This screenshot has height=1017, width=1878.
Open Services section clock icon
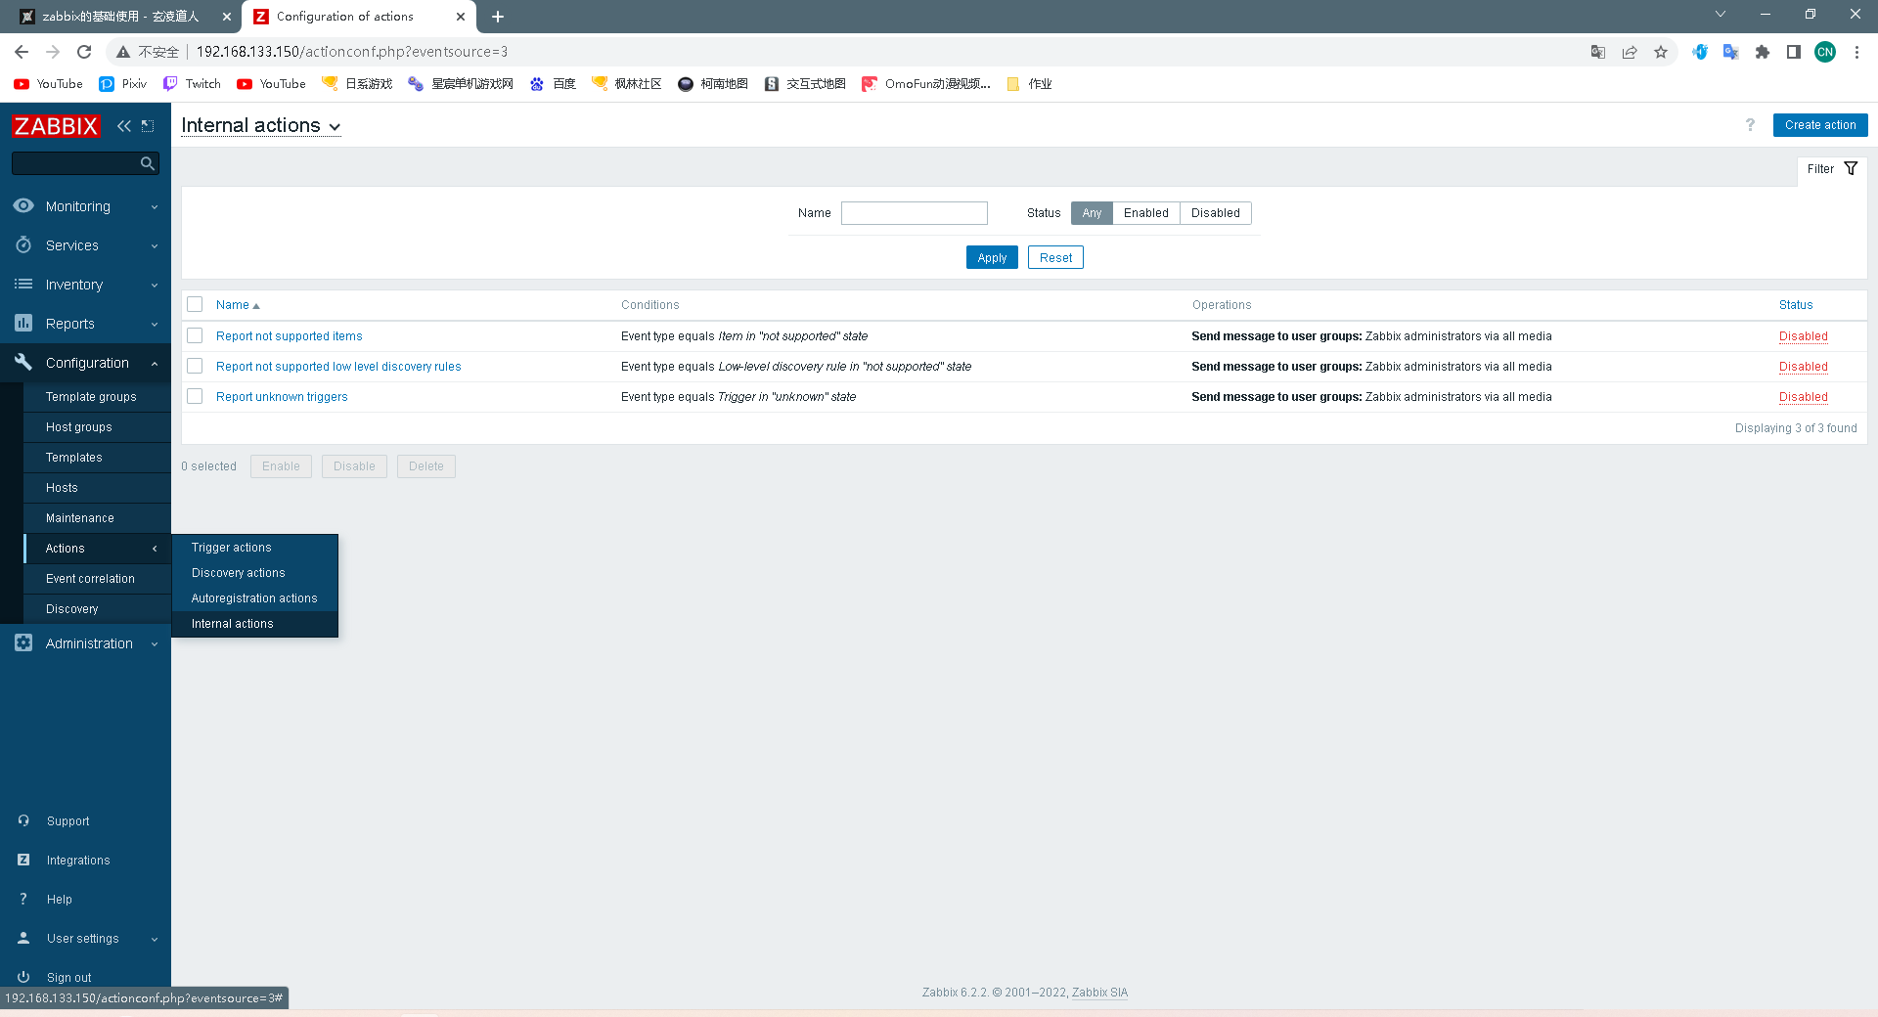23,245
